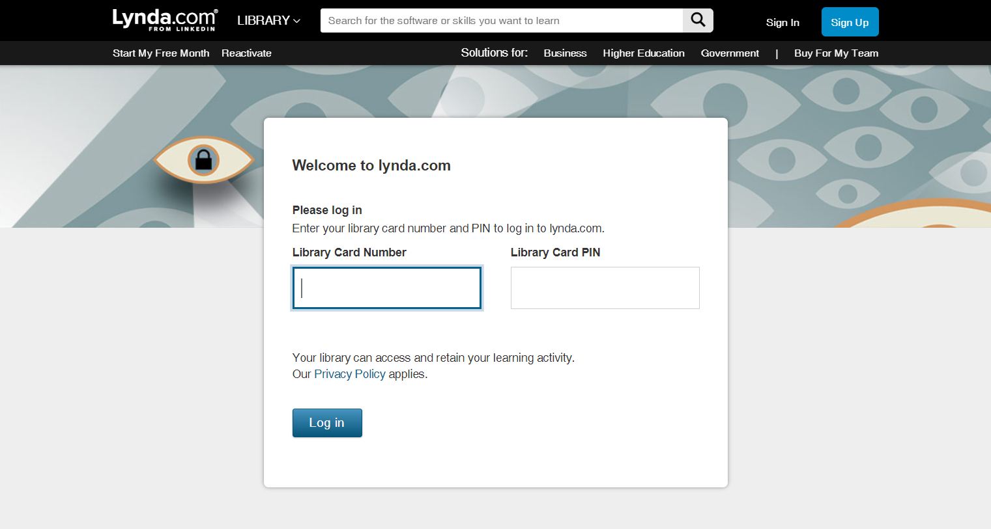
Task: Click the course search field
Action: 502,20
